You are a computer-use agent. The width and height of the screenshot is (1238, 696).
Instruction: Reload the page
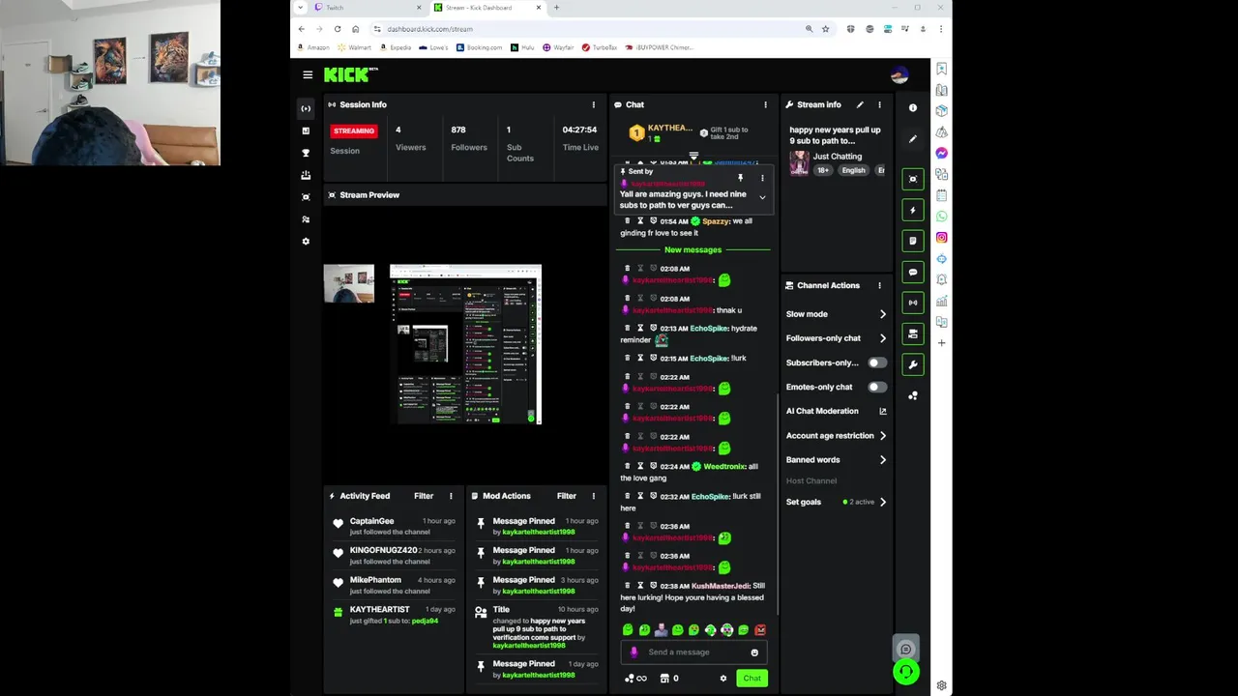tap(338, 29)
